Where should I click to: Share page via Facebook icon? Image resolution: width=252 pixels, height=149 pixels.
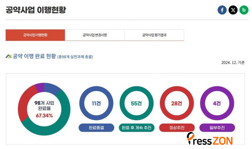222,10
